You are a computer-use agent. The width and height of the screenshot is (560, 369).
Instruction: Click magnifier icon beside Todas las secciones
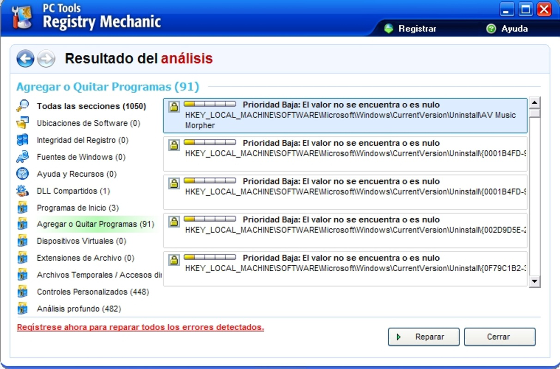pos(22,106)
